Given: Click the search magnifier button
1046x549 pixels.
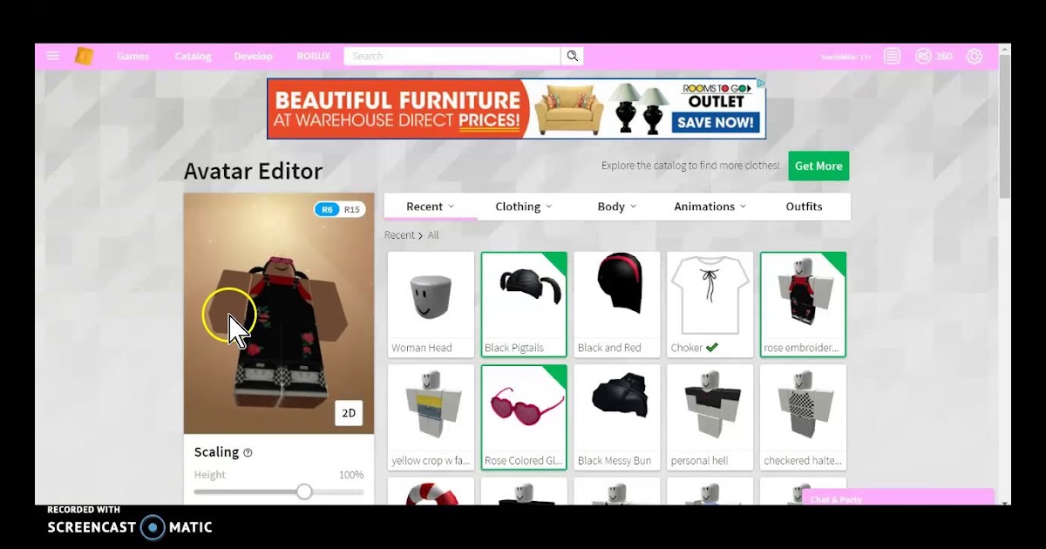Looking at the screenshot, I should (x=572, y=56).
